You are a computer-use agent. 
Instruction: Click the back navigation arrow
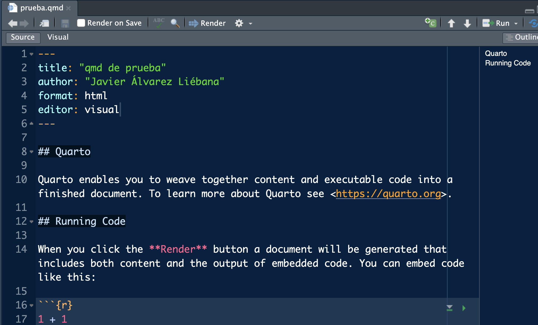(x=12, y=23)
